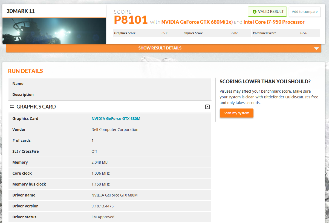Click Combined Score value 6776
The width and height of the screenshot is (329, 223).
point(304,33)
